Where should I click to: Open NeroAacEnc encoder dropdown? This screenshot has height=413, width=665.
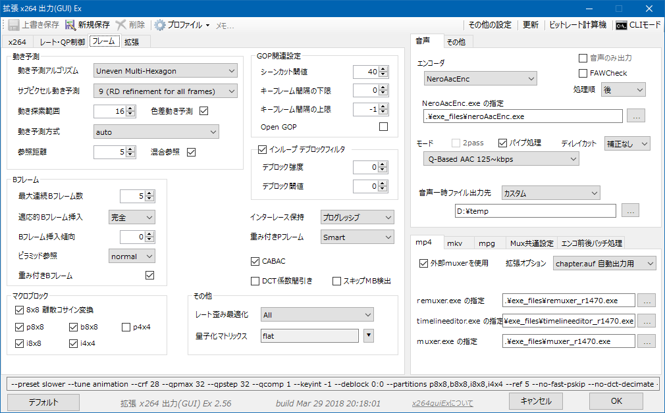480,78
